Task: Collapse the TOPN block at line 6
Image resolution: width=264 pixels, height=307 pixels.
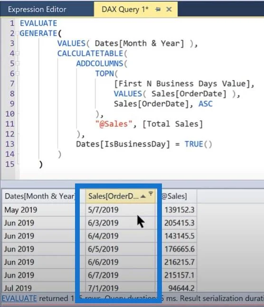Action: click(x=17, y=73)
